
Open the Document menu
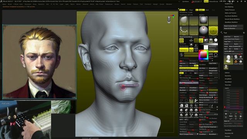28,4
